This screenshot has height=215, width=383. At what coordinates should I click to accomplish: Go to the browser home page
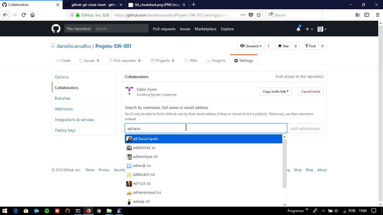pyautogui.click(x=33, y=15)
